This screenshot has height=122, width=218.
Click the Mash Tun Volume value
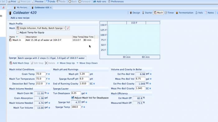[x=39, y=108]
